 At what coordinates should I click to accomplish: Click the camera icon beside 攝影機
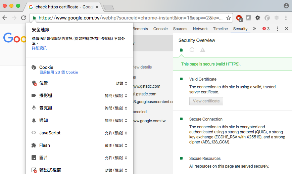[x=34, y=96]
